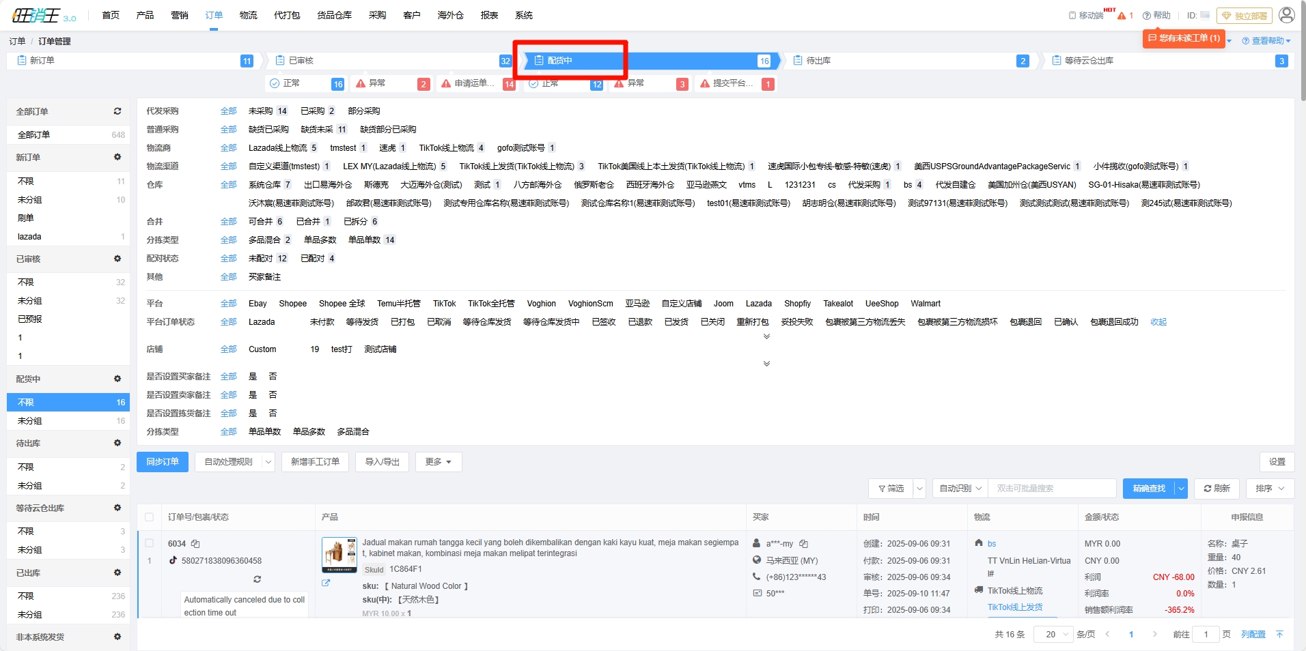1306x651 pixels.
Task: Copy buyer name a***-my with copy icon
Action: 804,544
